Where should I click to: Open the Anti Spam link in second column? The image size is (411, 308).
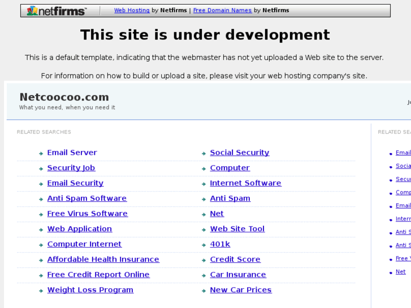tap(230, 198)
